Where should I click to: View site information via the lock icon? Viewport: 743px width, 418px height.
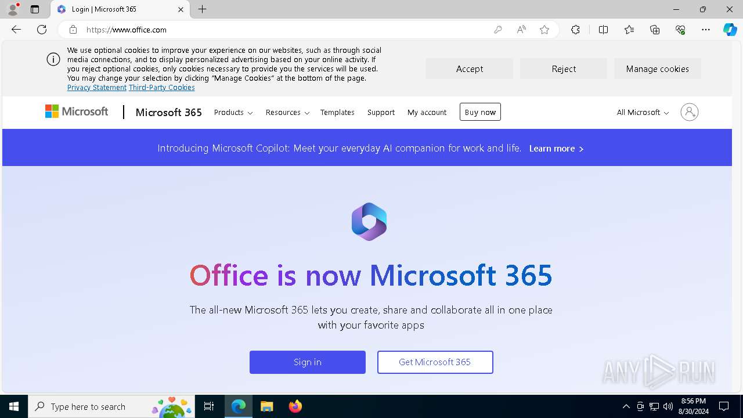[x=73, y=30]
